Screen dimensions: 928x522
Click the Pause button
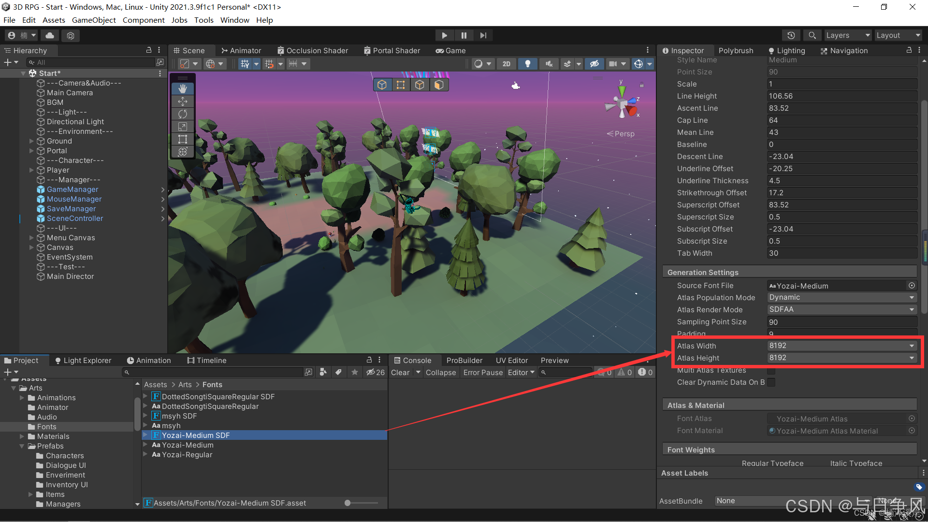[464, 35]
